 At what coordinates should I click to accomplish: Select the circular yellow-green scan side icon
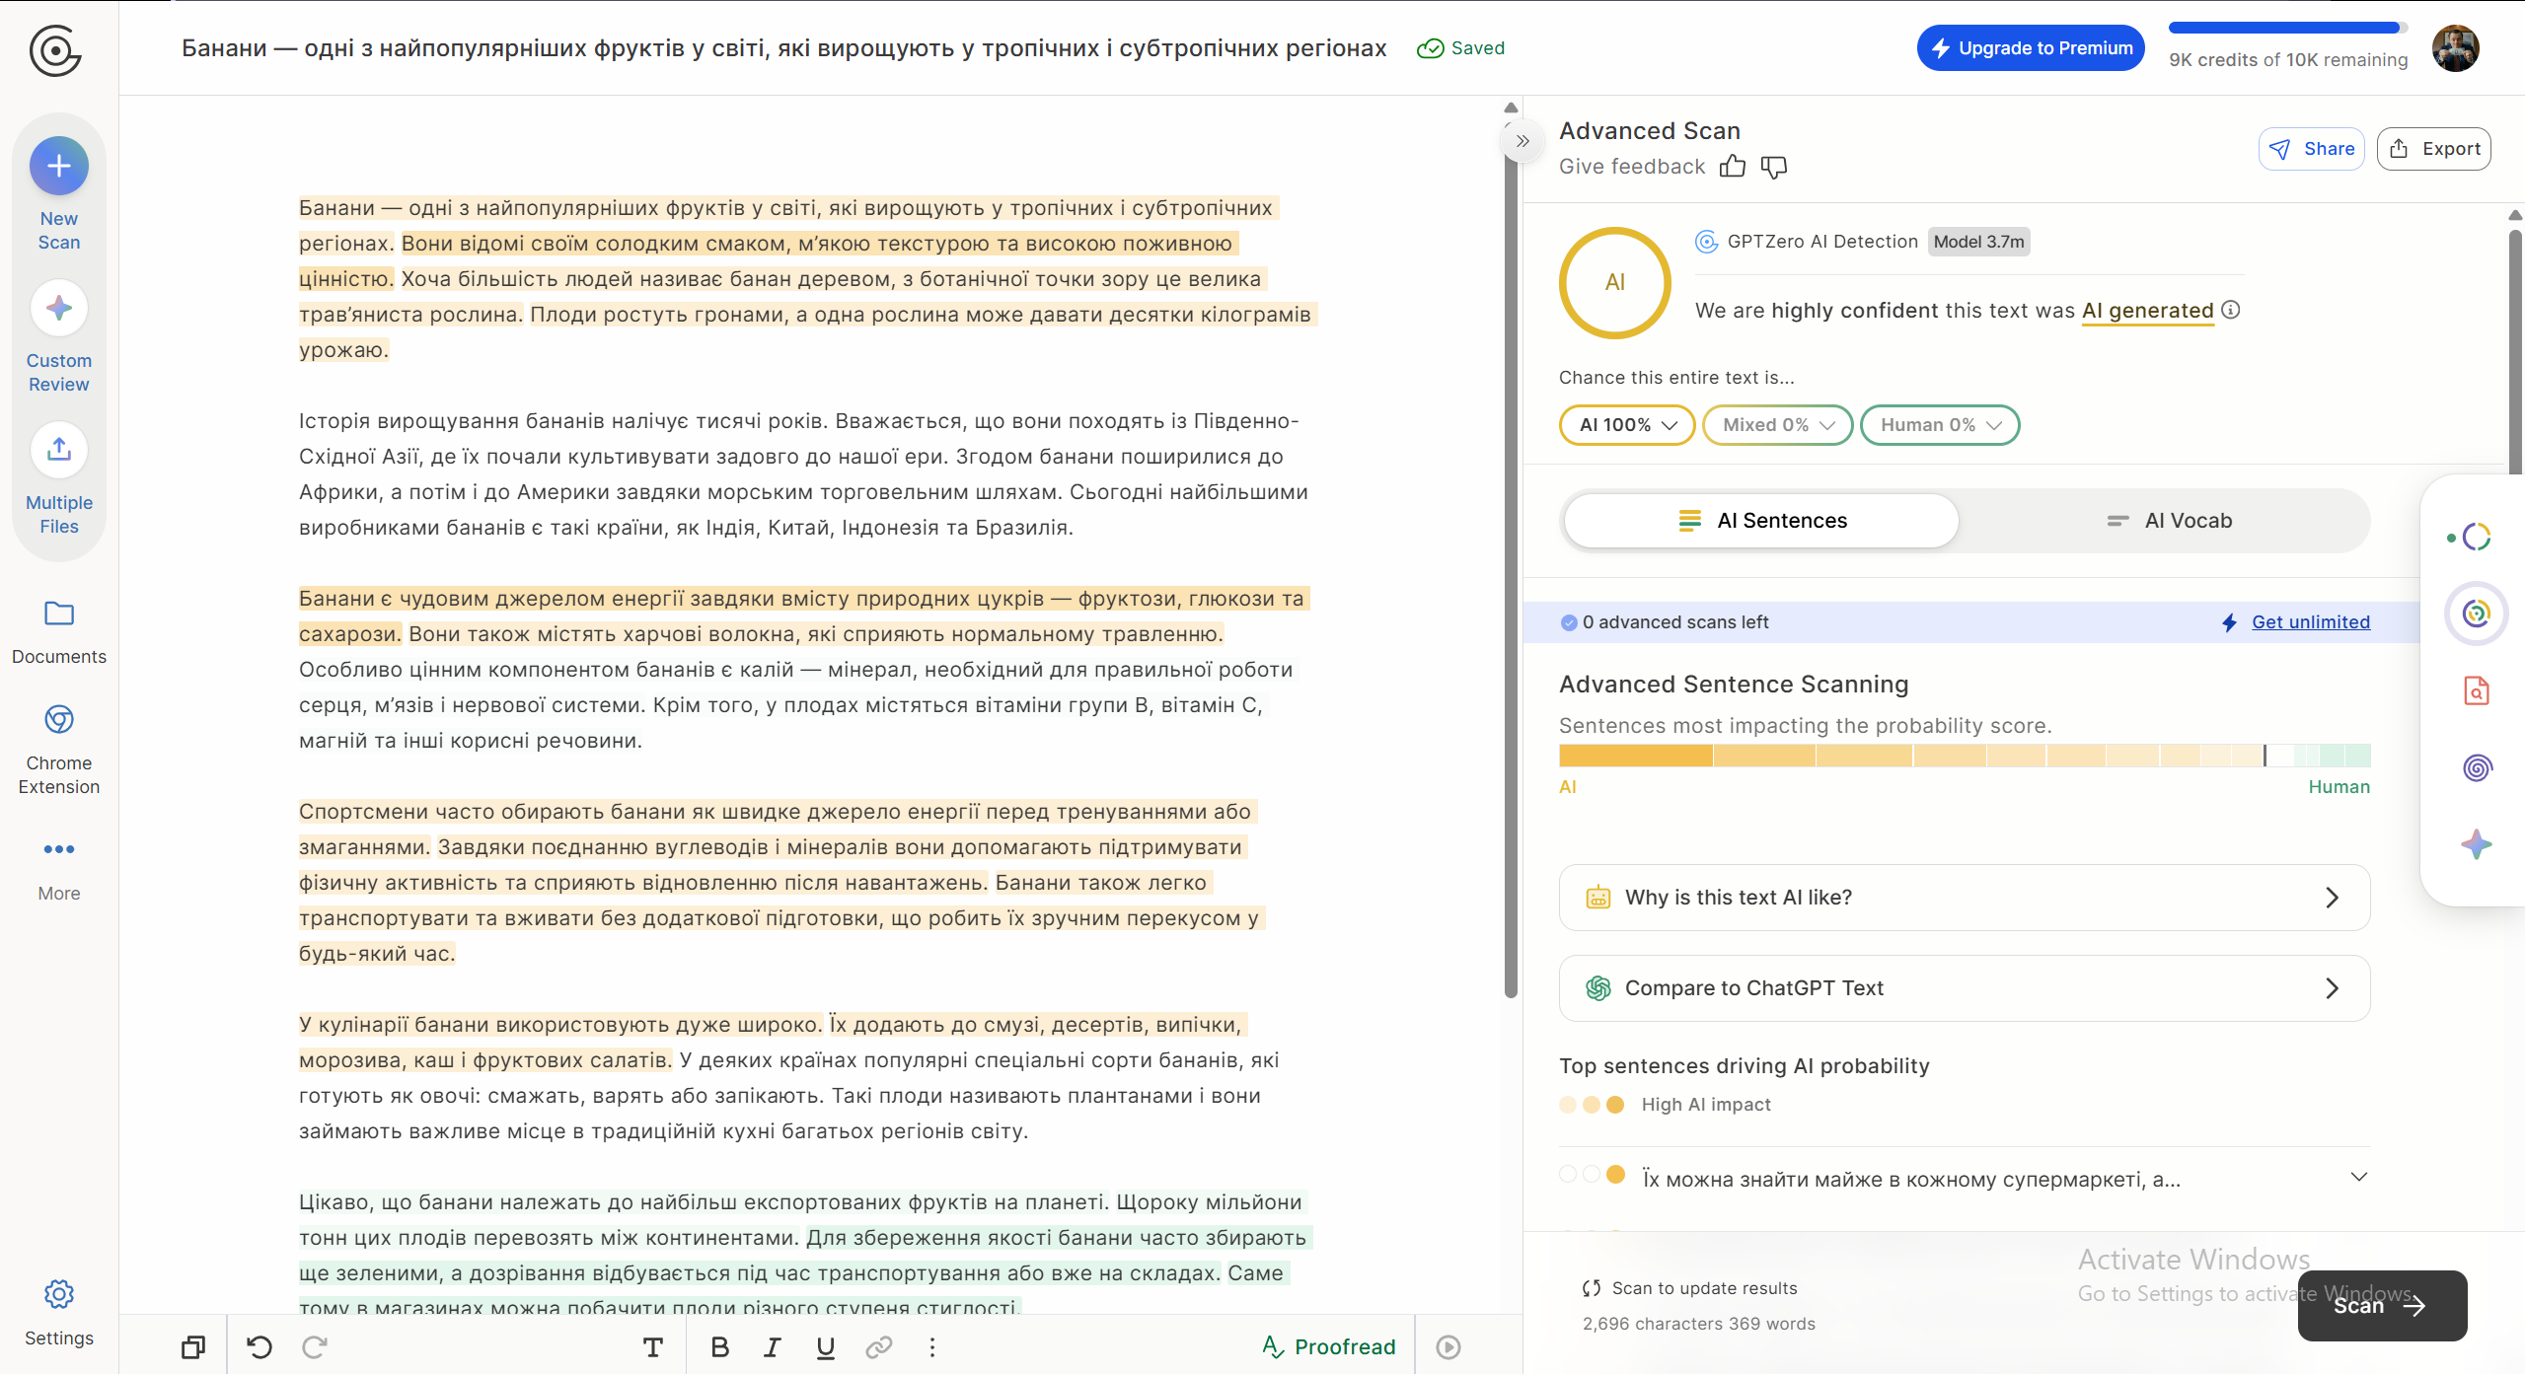click(2477, 614)
